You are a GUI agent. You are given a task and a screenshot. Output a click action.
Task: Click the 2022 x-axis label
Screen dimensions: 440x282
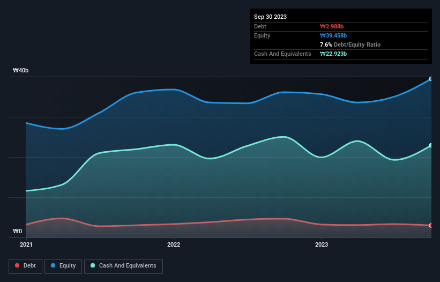click(174, 244)
